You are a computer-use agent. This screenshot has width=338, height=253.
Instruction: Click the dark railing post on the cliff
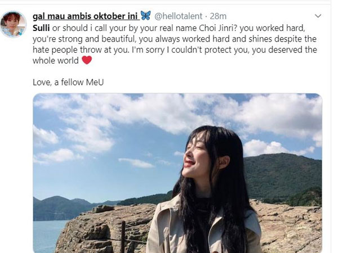(x=123, y=237)
